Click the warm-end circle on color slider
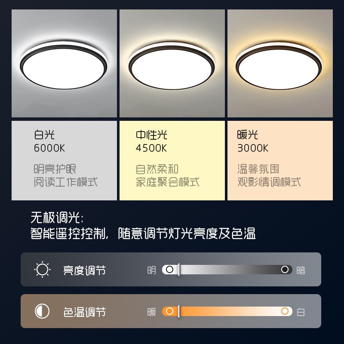 click(x=169, y=311)
